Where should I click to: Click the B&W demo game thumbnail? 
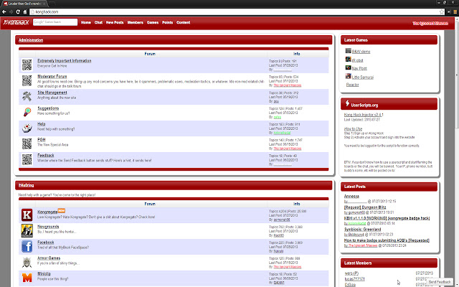click(x=348, y=51)
